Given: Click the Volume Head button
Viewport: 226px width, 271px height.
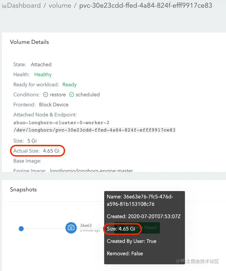Looking at the screenshot, I should [150, 228].
